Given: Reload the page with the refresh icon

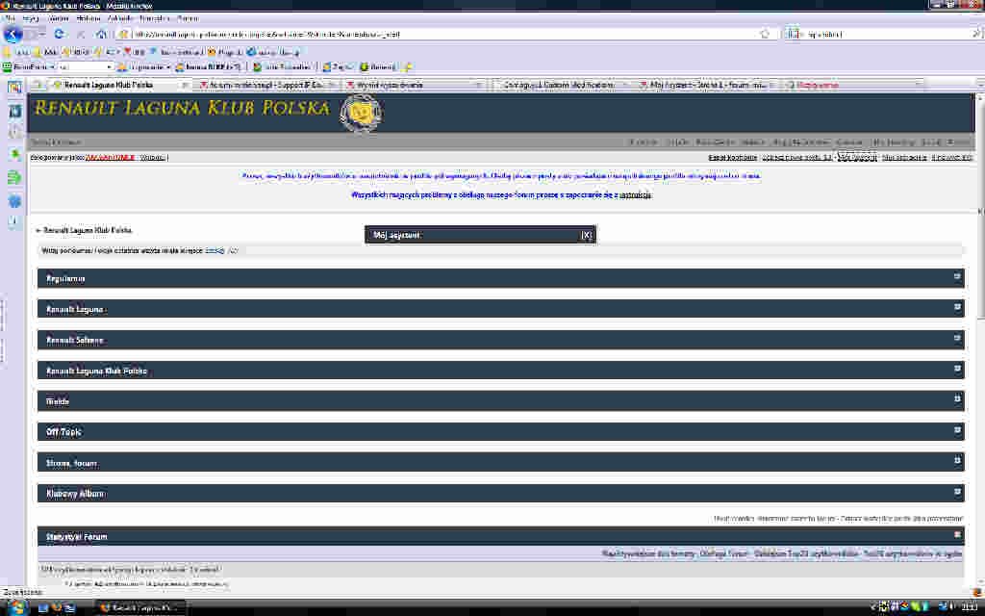Looking at the screenshot, I should [x=60, y=34].
